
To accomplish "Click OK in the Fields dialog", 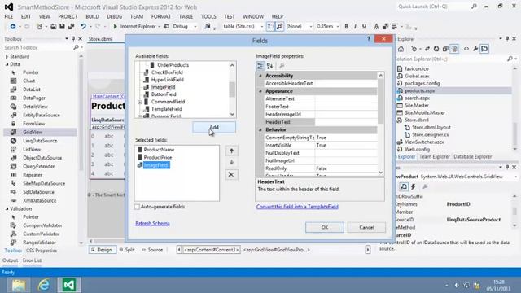I will pyautogui.click(x=325, y=227).
